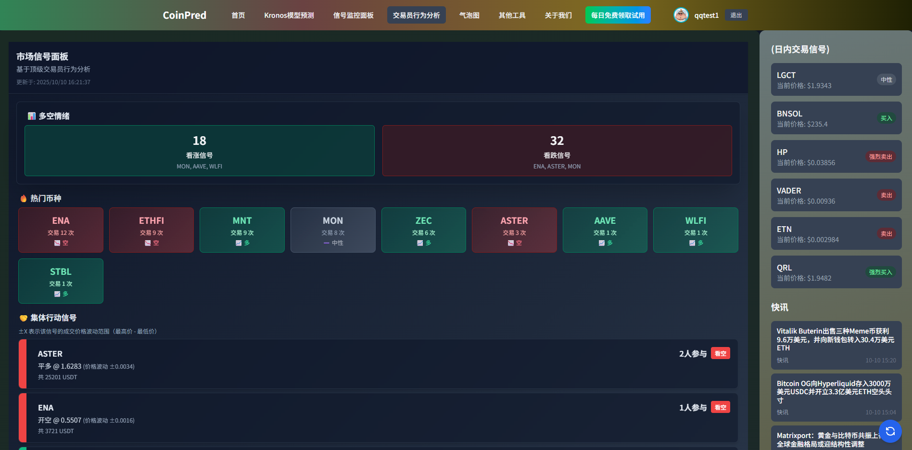This screenshot has width=912, height=450.
Task: Click the 每日免费领取试用 button
Action: tap(618, 15)
